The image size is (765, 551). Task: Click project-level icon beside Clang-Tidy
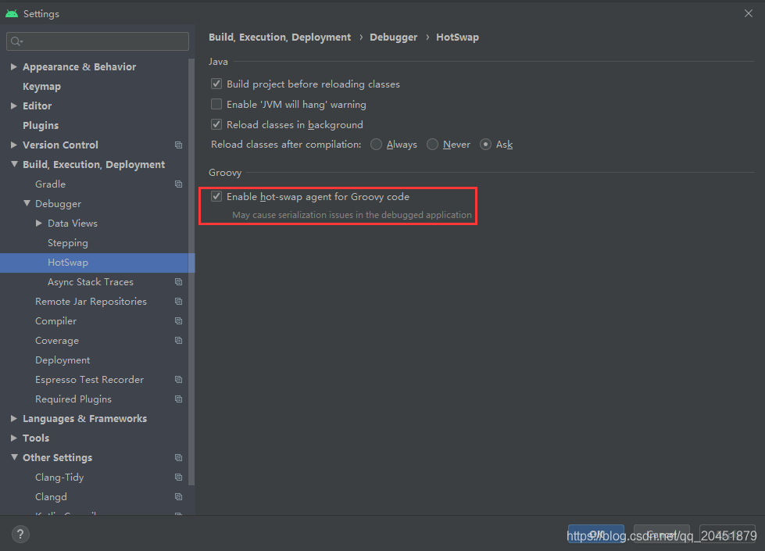pos(179,477)
